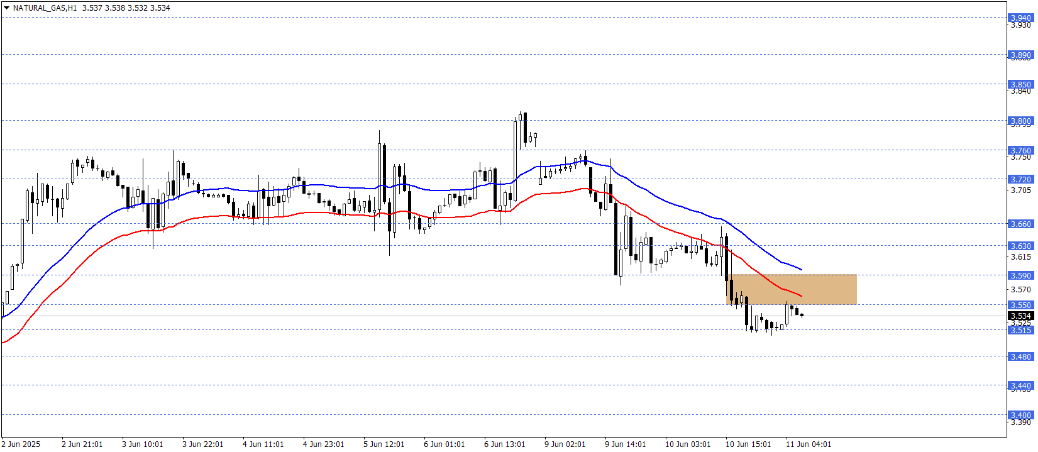Click the 3.890 price level label

pos(1021,55)
